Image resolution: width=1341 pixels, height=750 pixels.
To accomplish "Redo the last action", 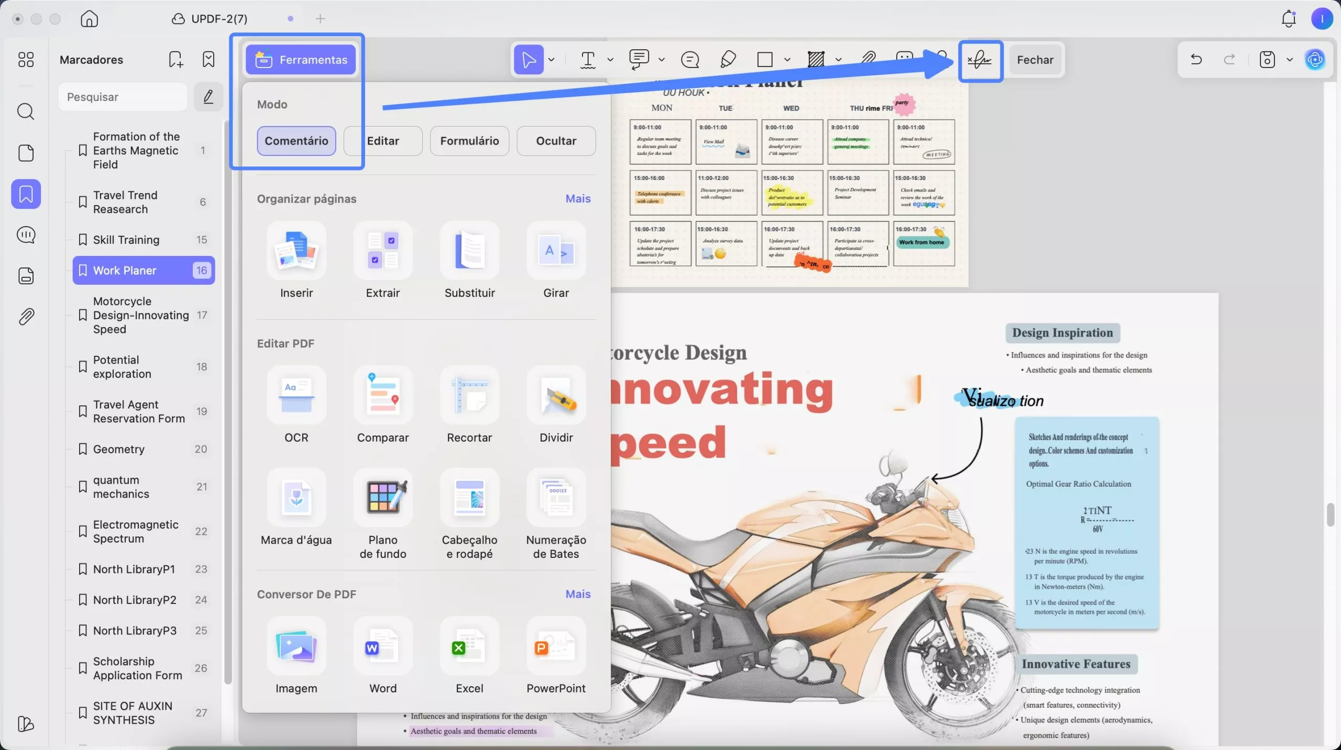I will pos(1229,60).
